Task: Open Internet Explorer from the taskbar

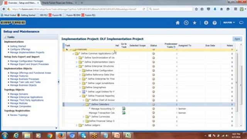Action: 16,136
